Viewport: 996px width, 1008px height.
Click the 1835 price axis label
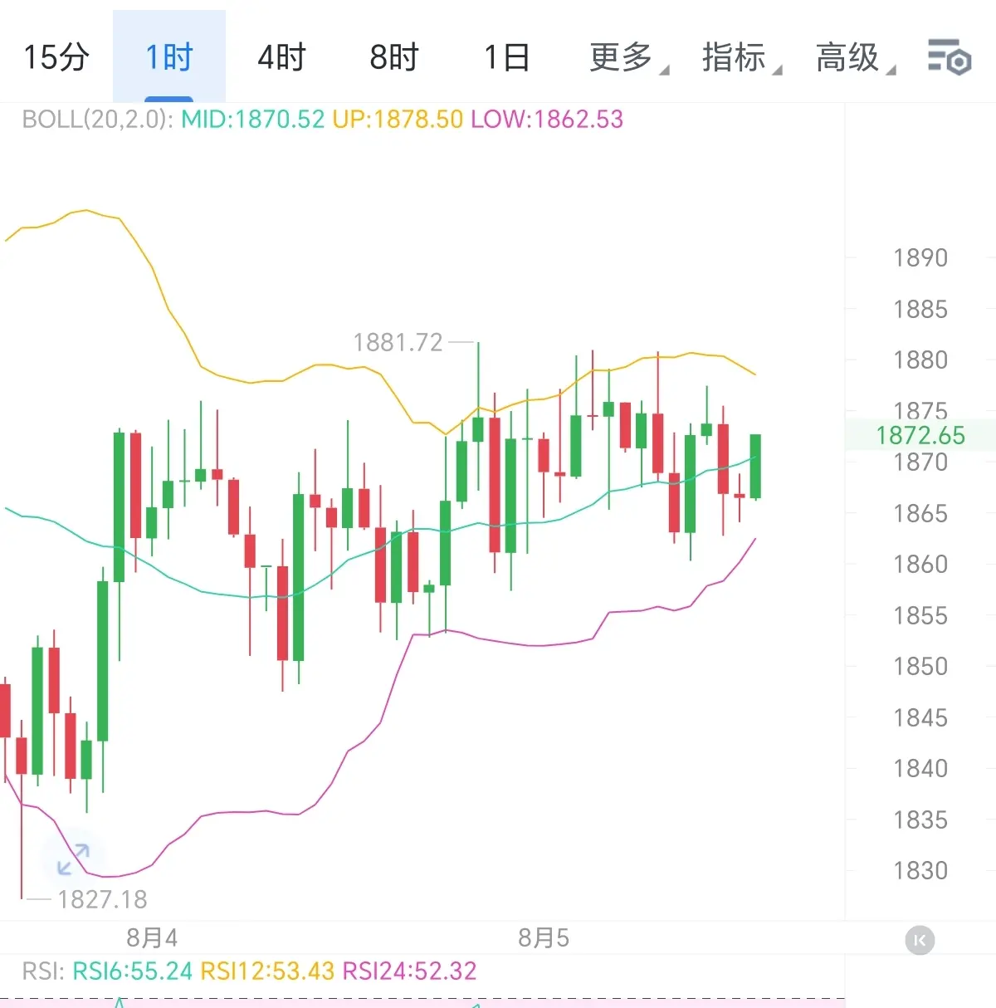(920, 820)
